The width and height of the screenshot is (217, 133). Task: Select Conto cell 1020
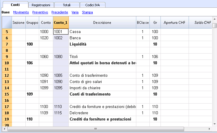click(x=46, y=38)
